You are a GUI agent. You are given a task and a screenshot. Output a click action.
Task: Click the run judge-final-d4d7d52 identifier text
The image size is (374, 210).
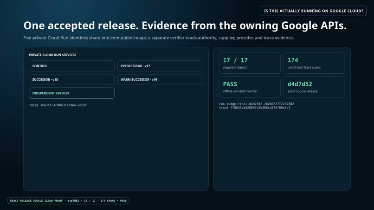(x=257, y=104)
